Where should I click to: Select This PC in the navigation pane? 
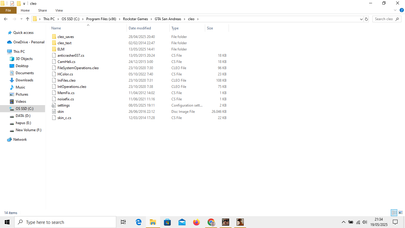click(x=19, y=52)
